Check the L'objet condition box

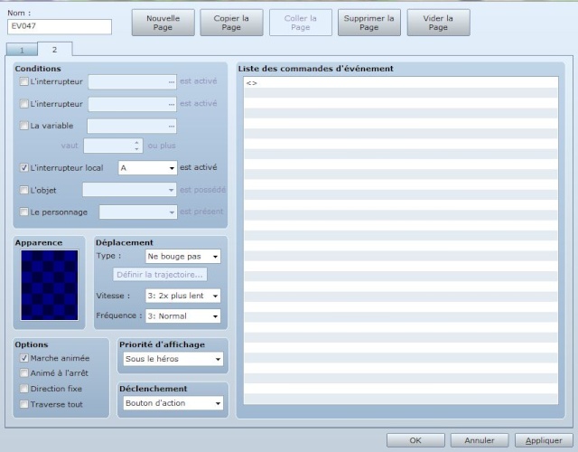(24, 190)
